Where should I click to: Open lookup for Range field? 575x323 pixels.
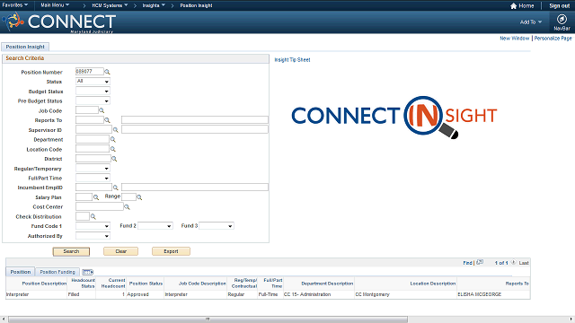(139, 197)
